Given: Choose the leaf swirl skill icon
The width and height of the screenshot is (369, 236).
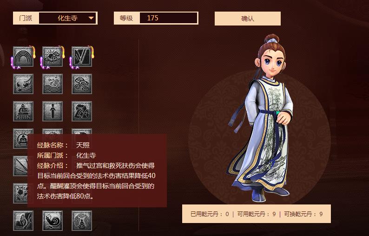Looking at the screenshot, I should (x=23, y=84).
